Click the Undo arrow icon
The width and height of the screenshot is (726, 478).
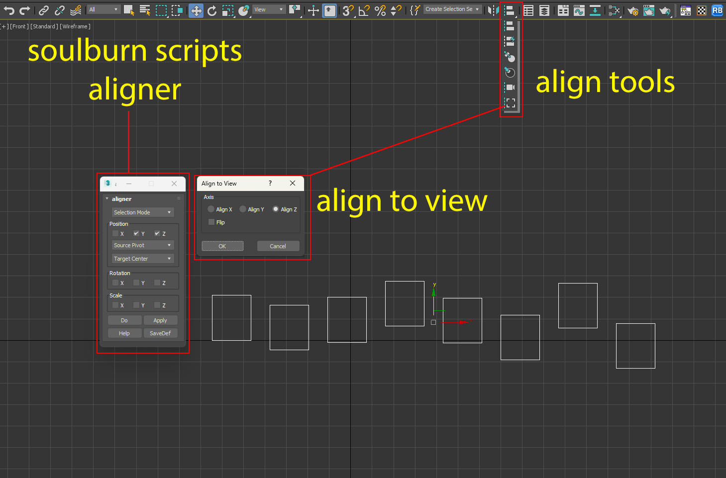[9, 10]
